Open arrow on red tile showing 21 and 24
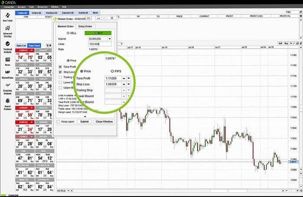Viewport: 303px width, 197px height. pyautogui.click(x=32, y=122)
